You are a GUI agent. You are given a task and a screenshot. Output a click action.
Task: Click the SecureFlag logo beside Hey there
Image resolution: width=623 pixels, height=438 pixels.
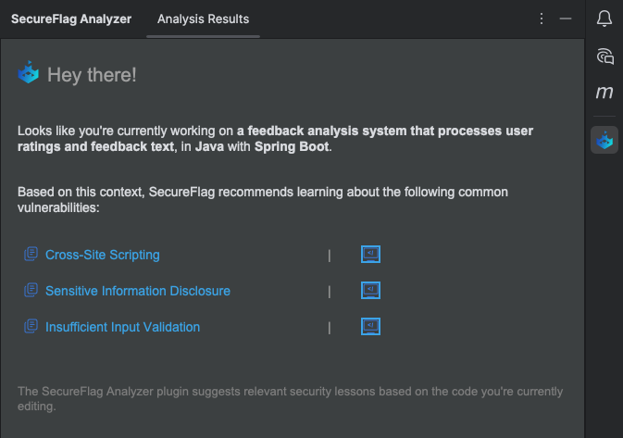(29, 74)
